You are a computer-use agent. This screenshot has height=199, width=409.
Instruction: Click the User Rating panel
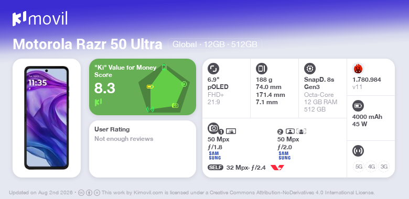pyautogui.click(x=143, y=149)
